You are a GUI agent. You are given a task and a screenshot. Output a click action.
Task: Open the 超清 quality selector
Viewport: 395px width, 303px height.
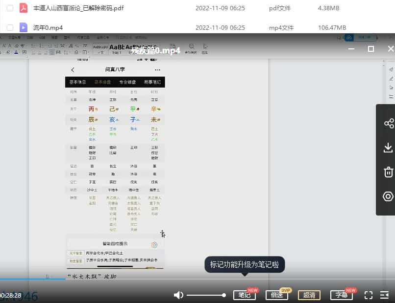[x=309, y=295]
